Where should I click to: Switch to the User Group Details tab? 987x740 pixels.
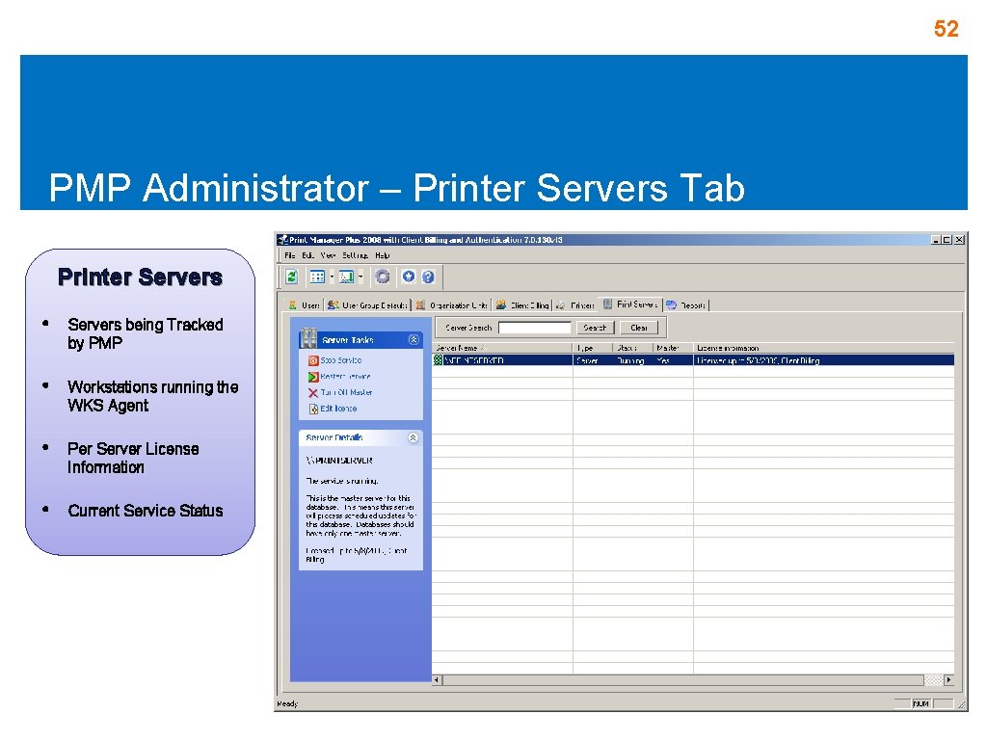(367, 305)
